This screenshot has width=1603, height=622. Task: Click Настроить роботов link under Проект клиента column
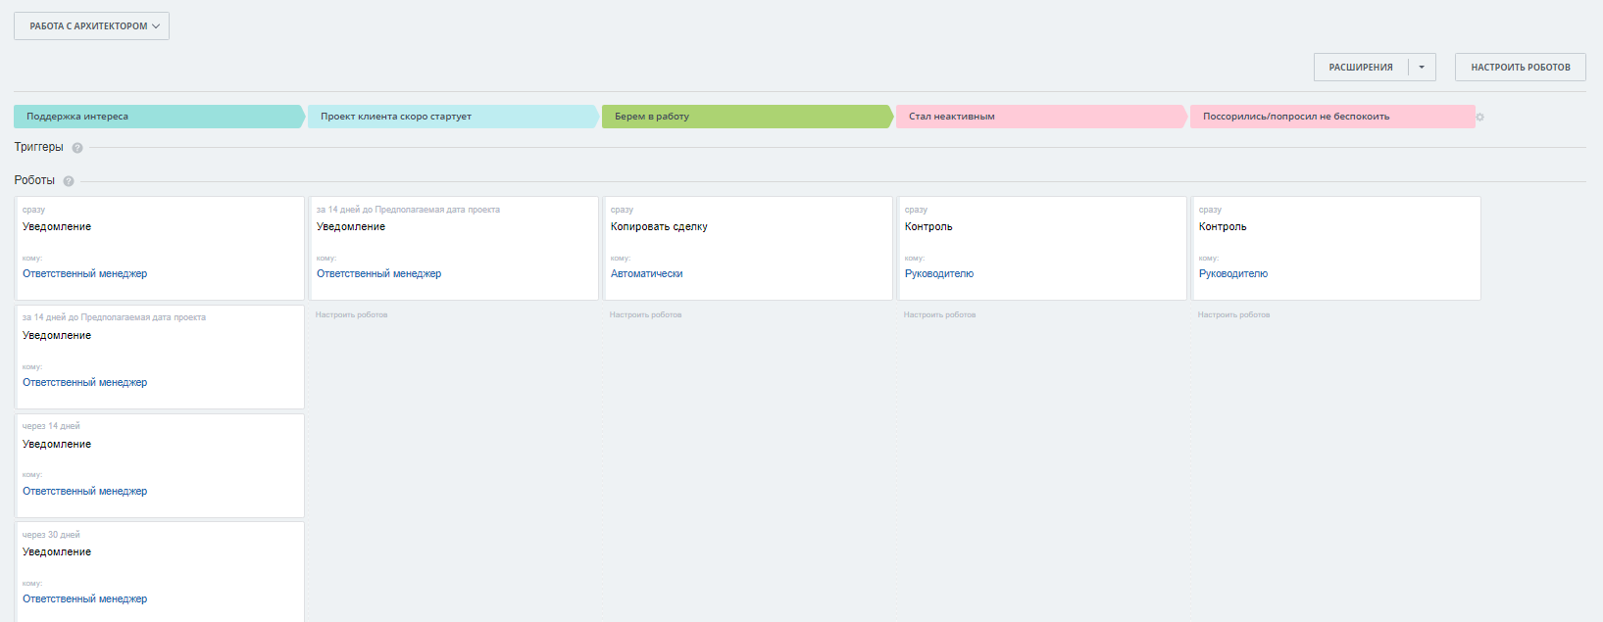[x=351, y=315]
